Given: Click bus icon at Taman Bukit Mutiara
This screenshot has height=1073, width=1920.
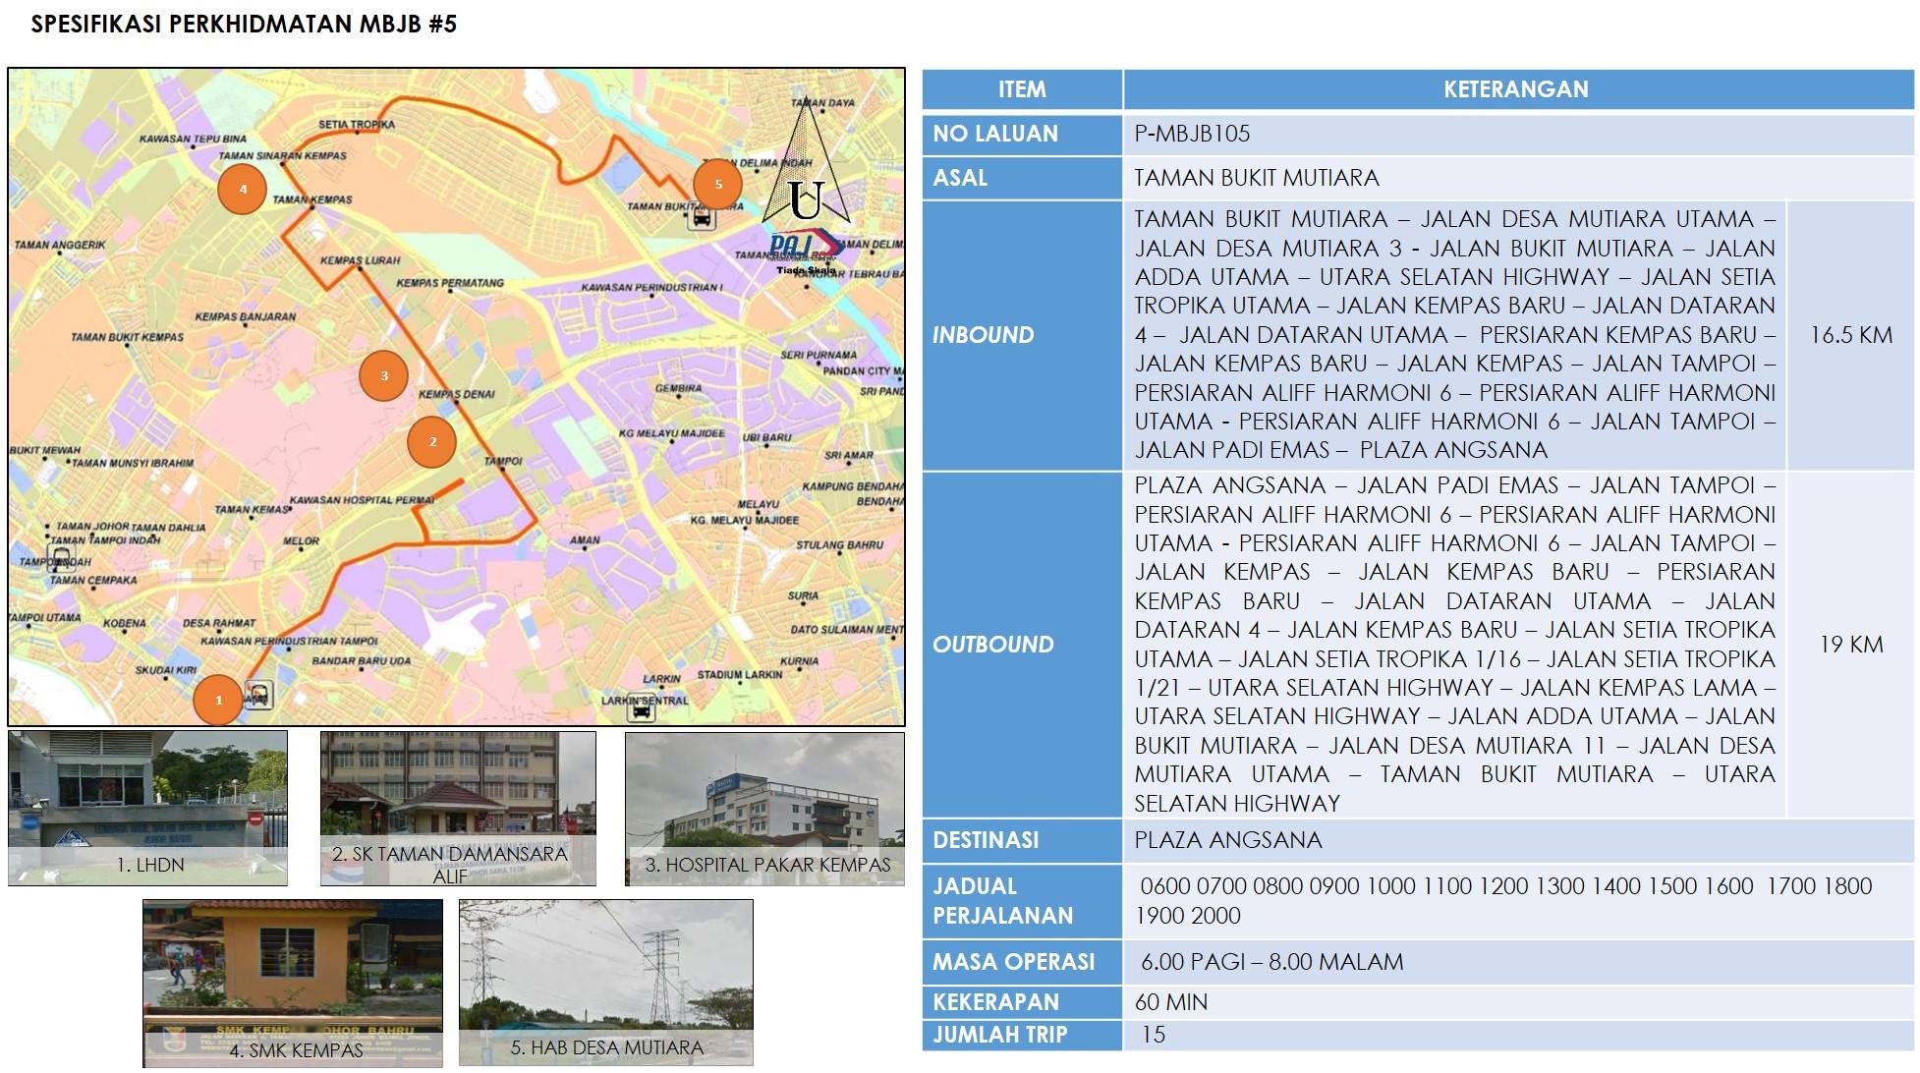Looking at the screenshot, I should point(701,218).
